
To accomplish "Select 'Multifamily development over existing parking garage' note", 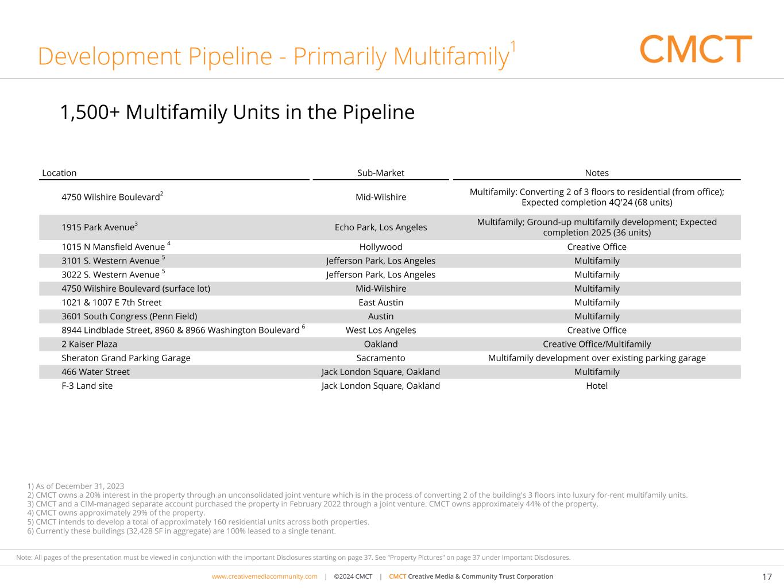I will point(597,358).
